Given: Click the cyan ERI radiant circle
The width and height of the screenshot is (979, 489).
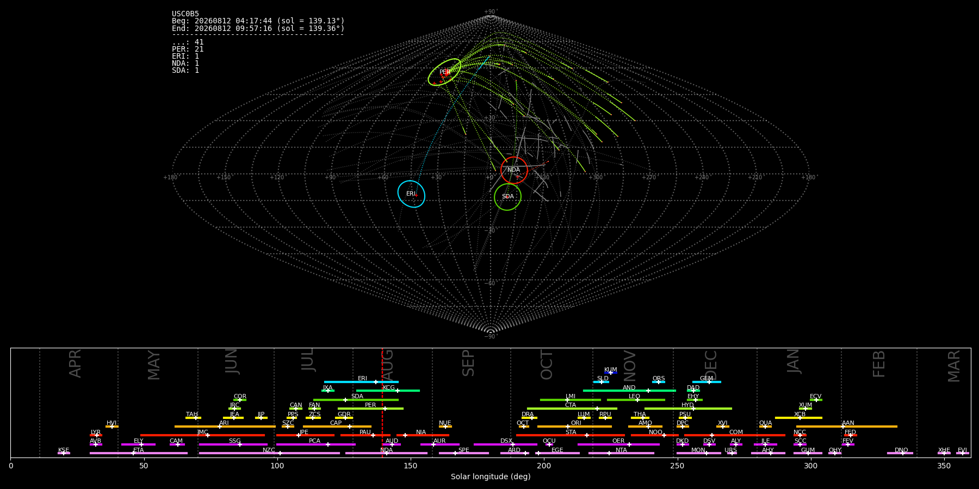Looking at the screenshot, I should (x=411, y=194).
